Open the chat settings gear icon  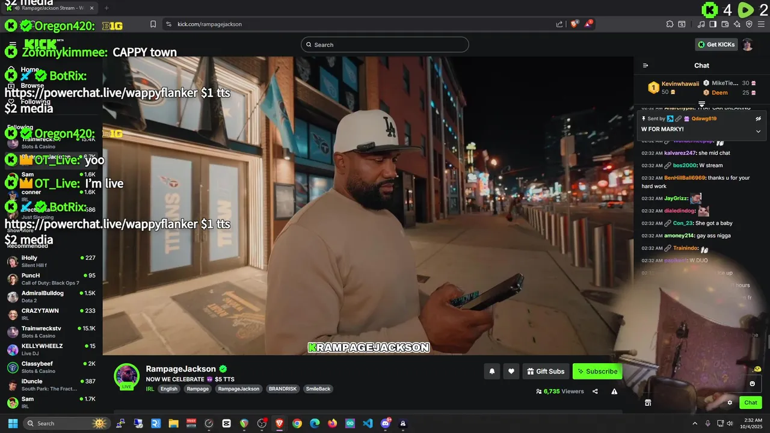pos(730,403)
